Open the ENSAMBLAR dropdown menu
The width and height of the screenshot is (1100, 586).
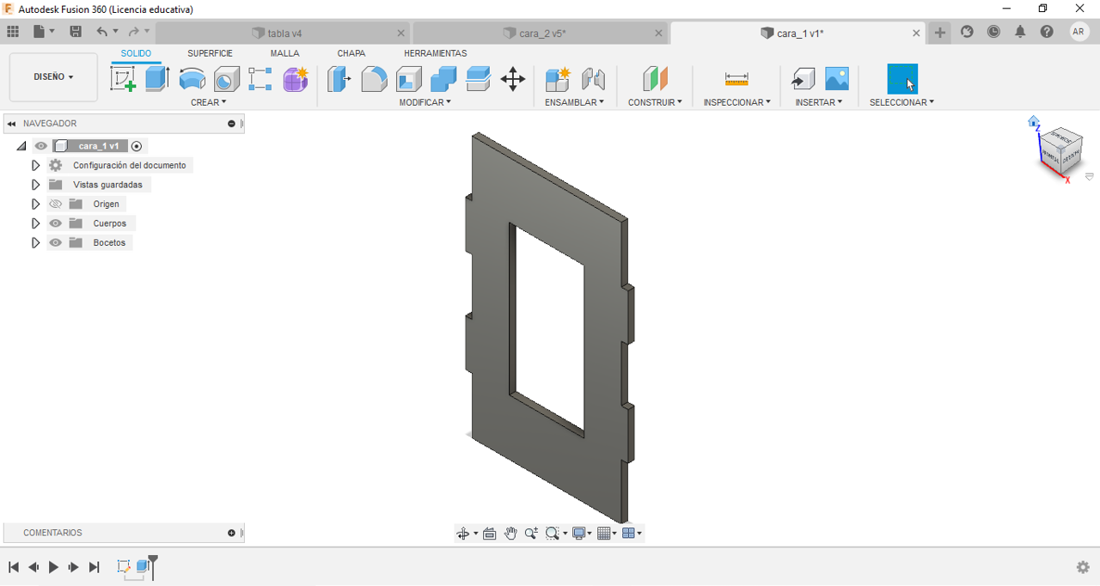574,102
